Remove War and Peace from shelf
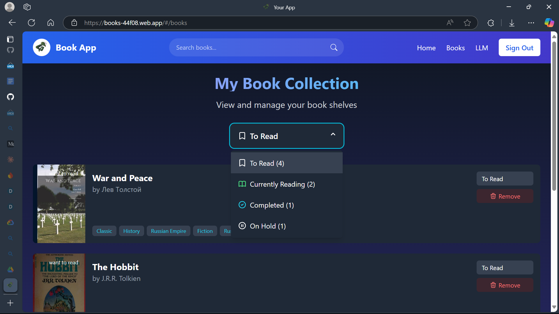This screenshot has height=314, width=559. point(505,196)
